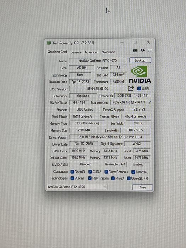Click the DirectX Support value 12 (12_2)
The height and width of the screenshot is (248, 186).
point(138,109)
